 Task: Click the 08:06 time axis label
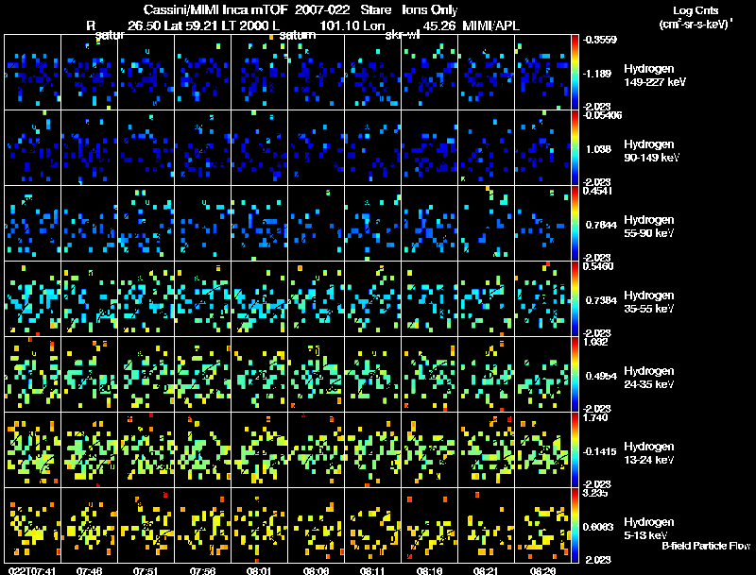316,570
